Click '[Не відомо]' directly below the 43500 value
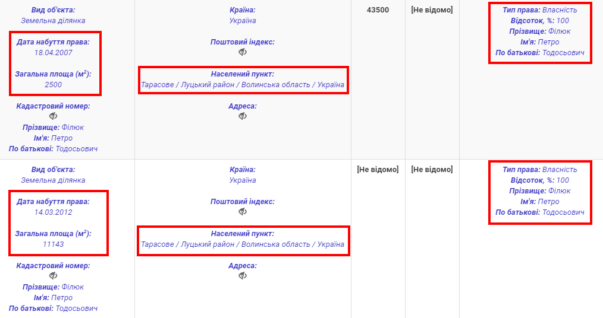This screenshot has height=318, width=603. [x=378, y=170]
